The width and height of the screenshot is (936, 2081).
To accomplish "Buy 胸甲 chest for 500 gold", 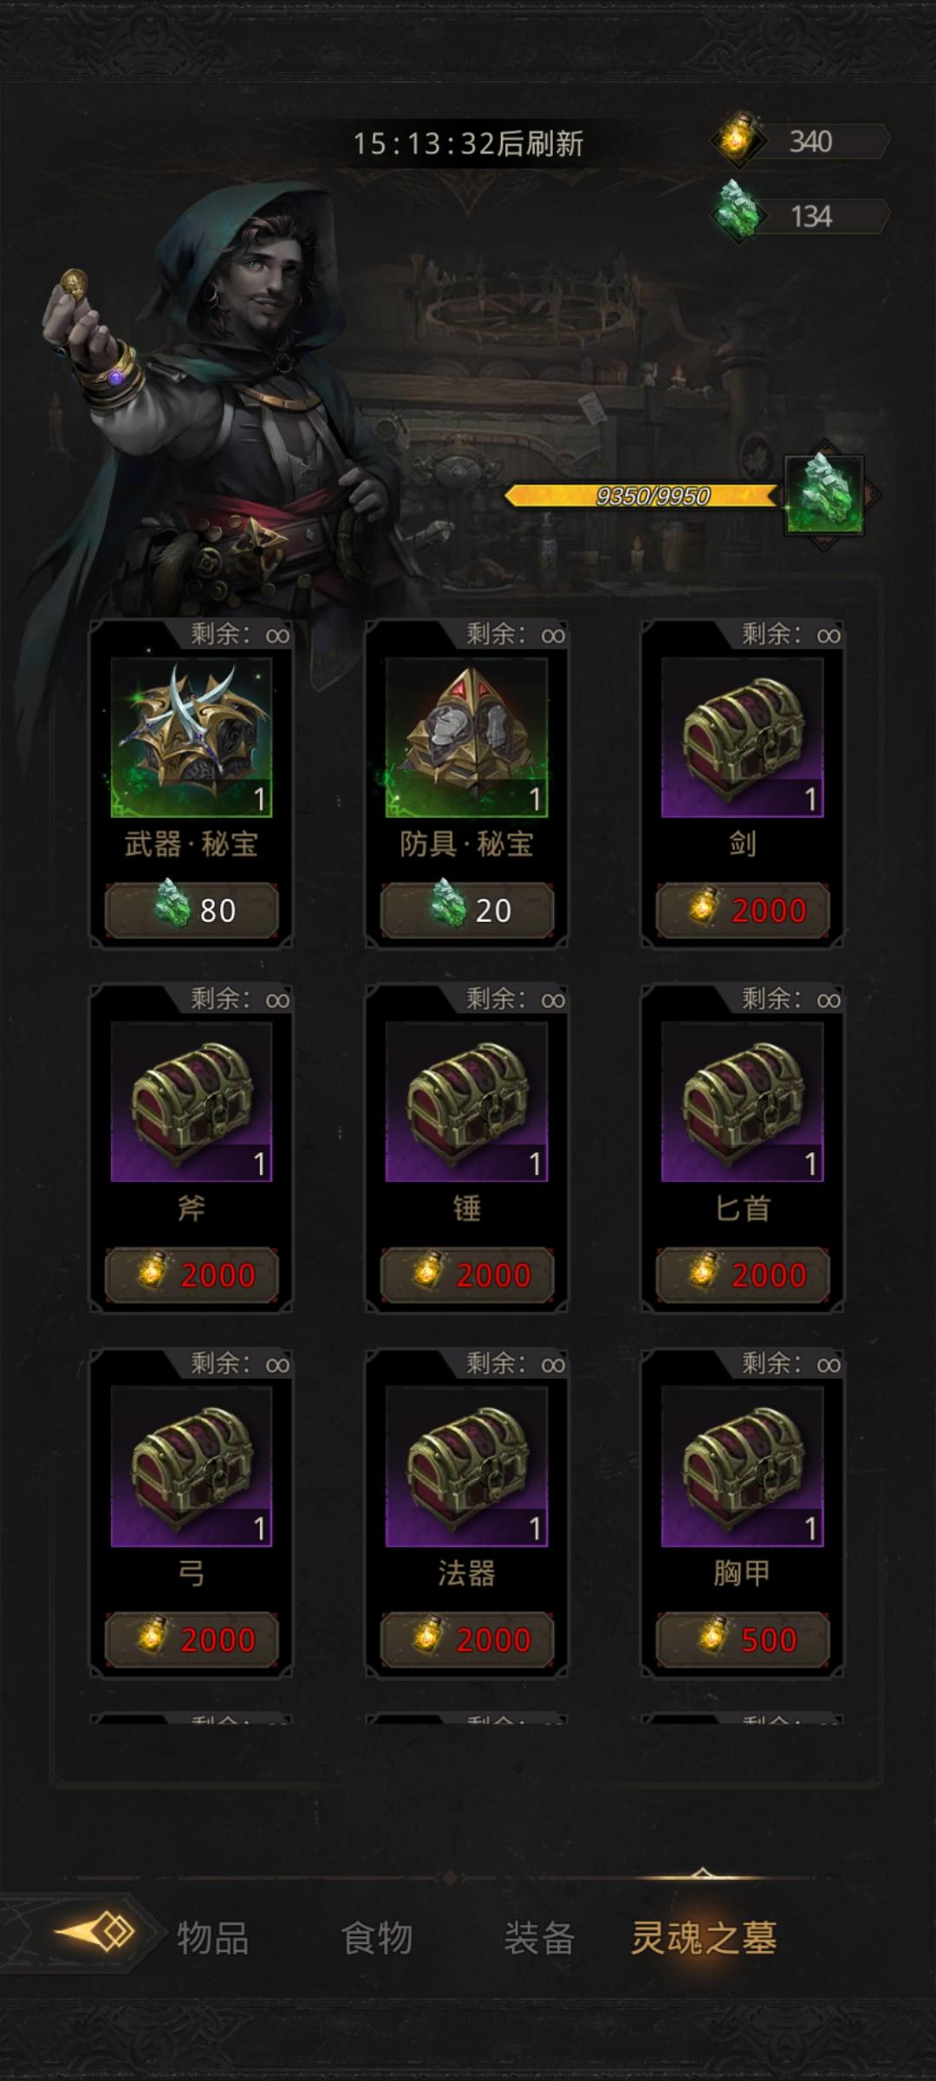I will [742, 1640].
